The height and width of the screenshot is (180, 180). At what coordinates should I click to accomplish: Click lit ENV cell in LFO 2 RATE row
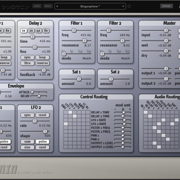[x=66, y=124]
